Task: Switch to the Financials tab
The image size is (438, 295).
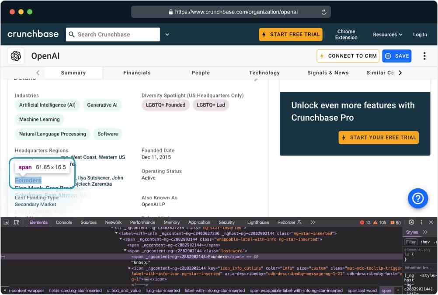Action: (x=137, y=73)
